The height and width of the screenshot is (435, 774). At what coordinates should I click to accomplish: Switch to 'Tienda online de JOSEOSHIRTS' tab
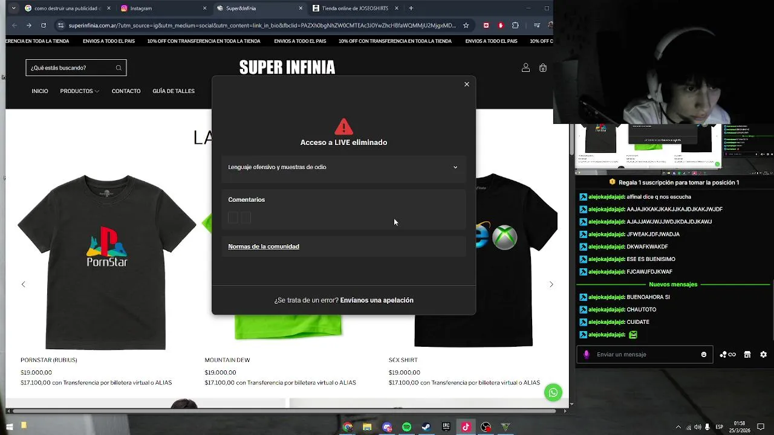point(355,8)
